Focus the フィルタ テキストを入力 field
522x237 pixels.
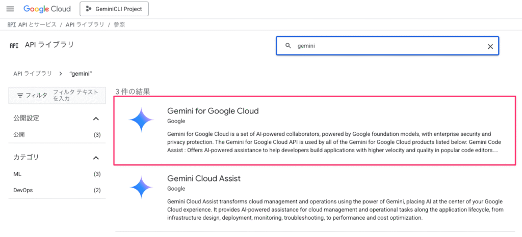[76, 95]
